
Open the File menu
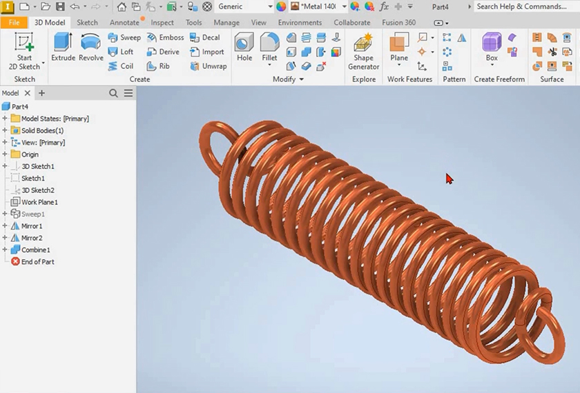click(x=14, y=23)
